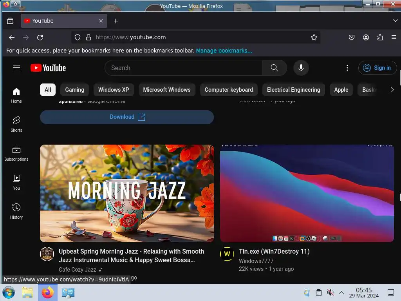This screenshot has height=301, width=401.
Task: Select the Apple category chip
Action: 341,90
